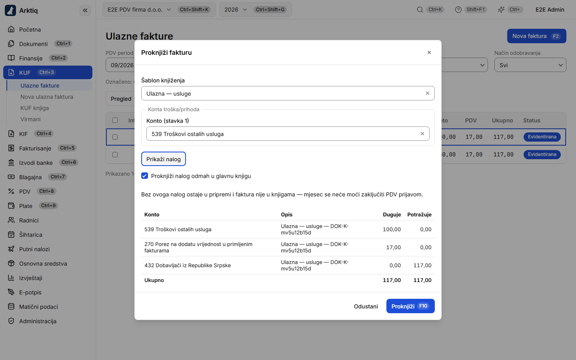This screenshot has width=576, height=360.
Task: Uncheck Proknjiži nalog odmah u glavnu knjigu
Action: coord(145,176)
